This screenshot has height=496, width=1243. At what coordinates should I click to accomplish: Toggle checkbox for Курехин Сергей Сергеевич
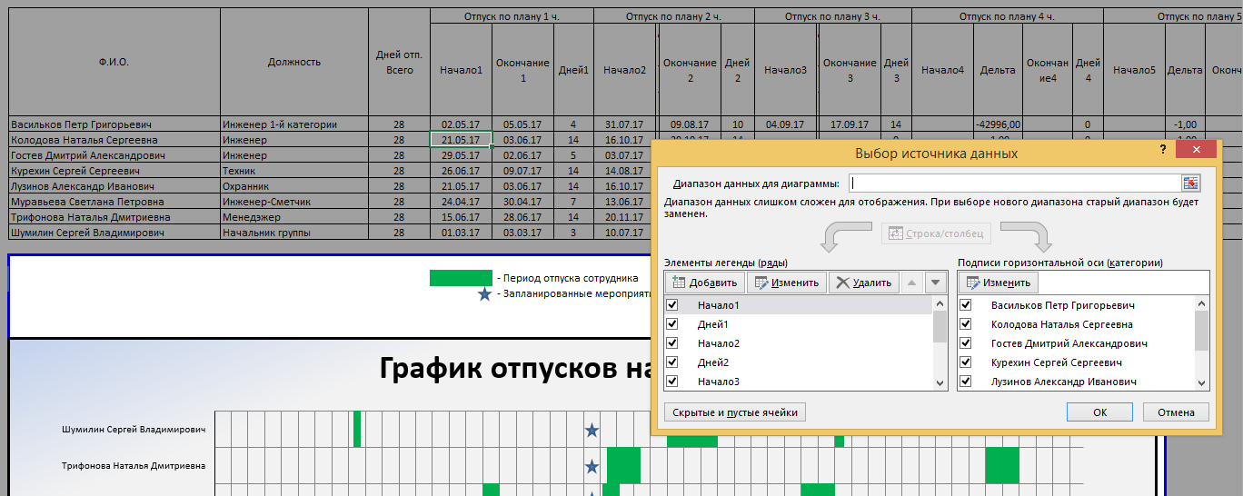pos(966,362)
